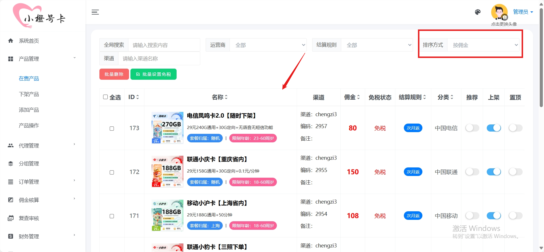Sort by 佣金 column header arrows
This screenshot has height=252, width=544.
[x=359, y=97]
